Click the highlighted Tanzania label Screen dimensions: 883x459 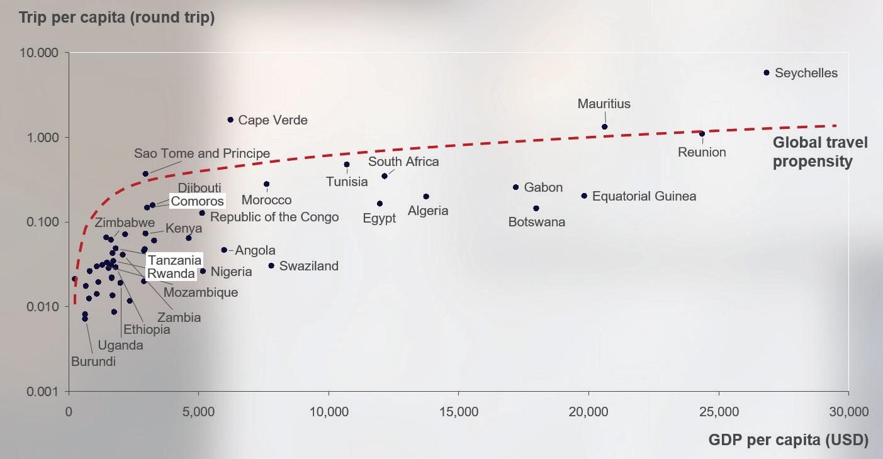tap(175, 260)
